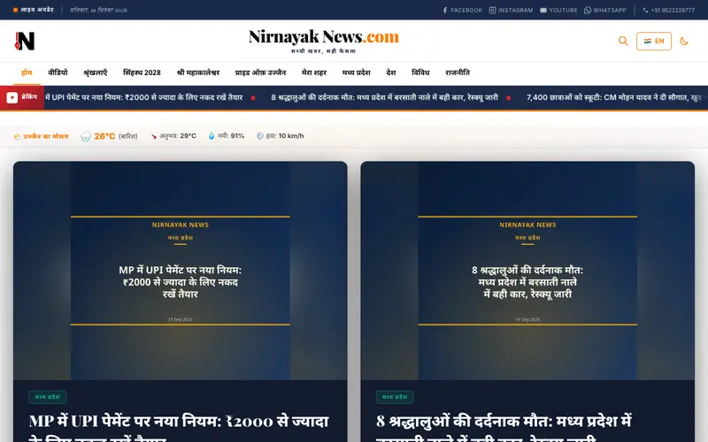
Task: Open the 8 श्रद्धालुओं article thumbnail
Action: click(x=527, y=271)
